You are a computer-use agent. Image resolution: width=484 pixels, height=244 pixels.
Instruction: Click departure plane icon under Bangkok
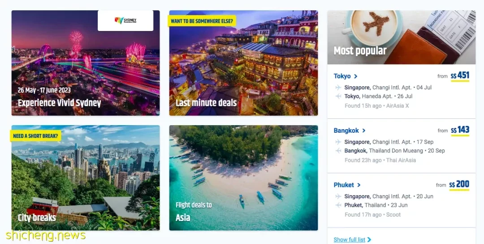pos(338,142)
